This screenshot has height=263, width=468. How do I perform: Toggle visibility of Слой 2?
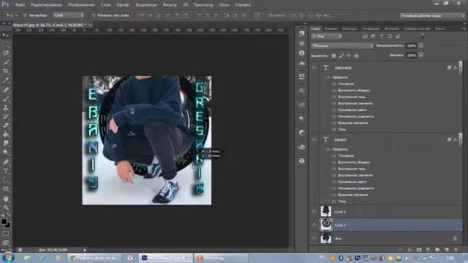point(314,225)
